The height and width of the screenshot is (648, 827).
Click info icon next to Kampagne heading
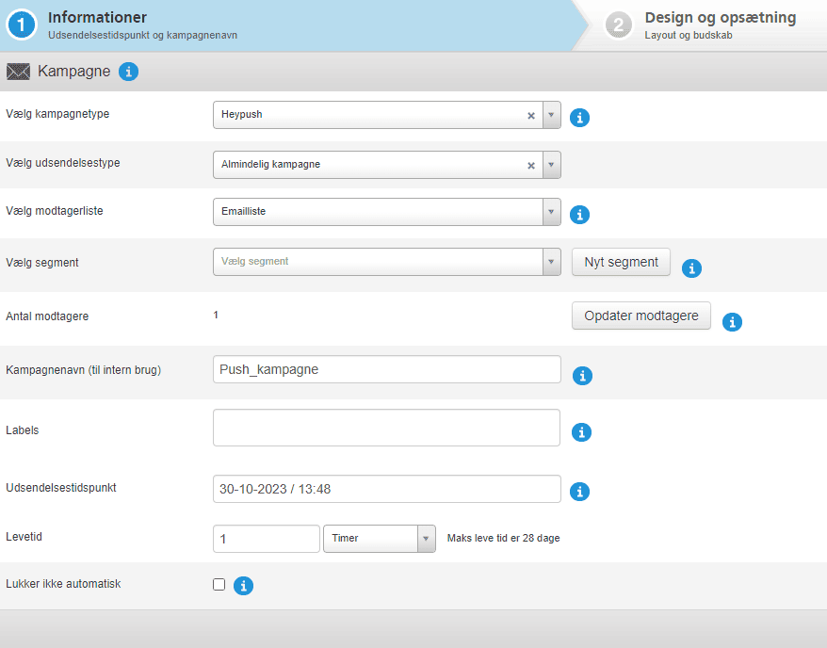pos(129,72)
